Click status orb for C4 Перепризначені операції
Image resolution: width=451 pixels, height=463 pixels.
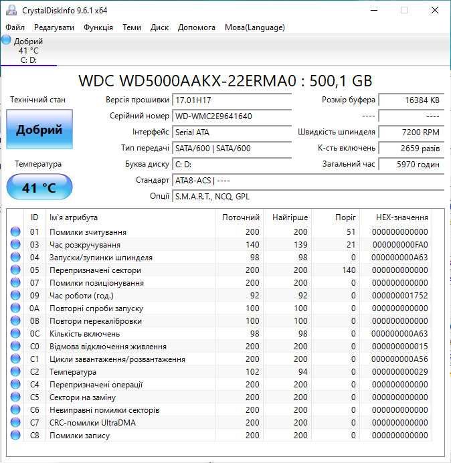(x=15, y=384)
